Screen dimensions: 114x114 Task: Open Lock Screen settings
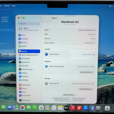(x=25, y=100)
